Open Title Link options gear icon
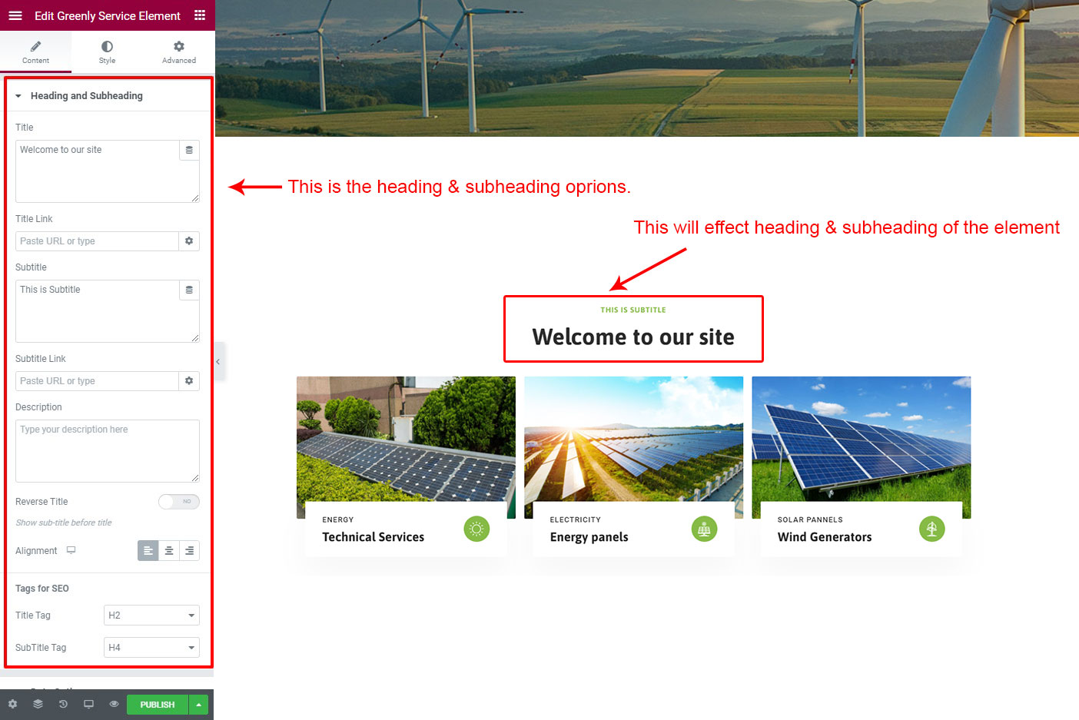This screenshot has height=720, width=1079. [189, 241]
